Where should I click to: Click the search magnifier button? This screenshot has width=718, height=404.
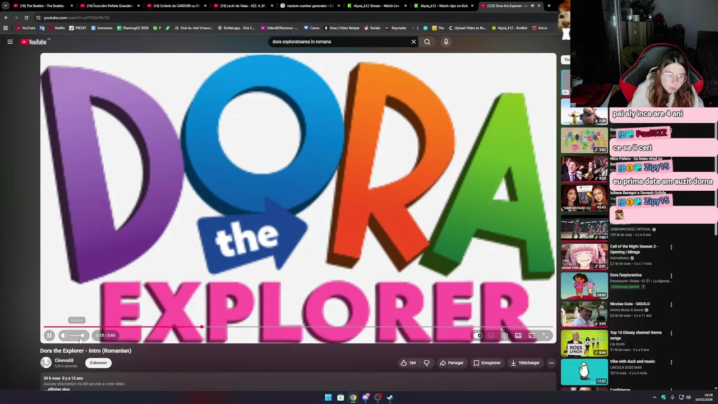[x=427, y=42]
